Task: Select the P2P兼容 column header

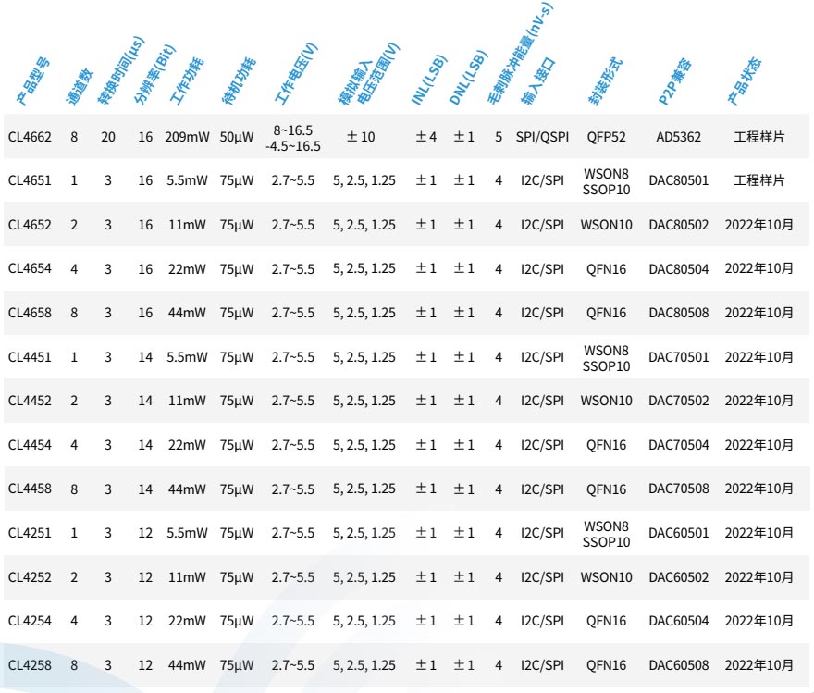Action: 677,80
